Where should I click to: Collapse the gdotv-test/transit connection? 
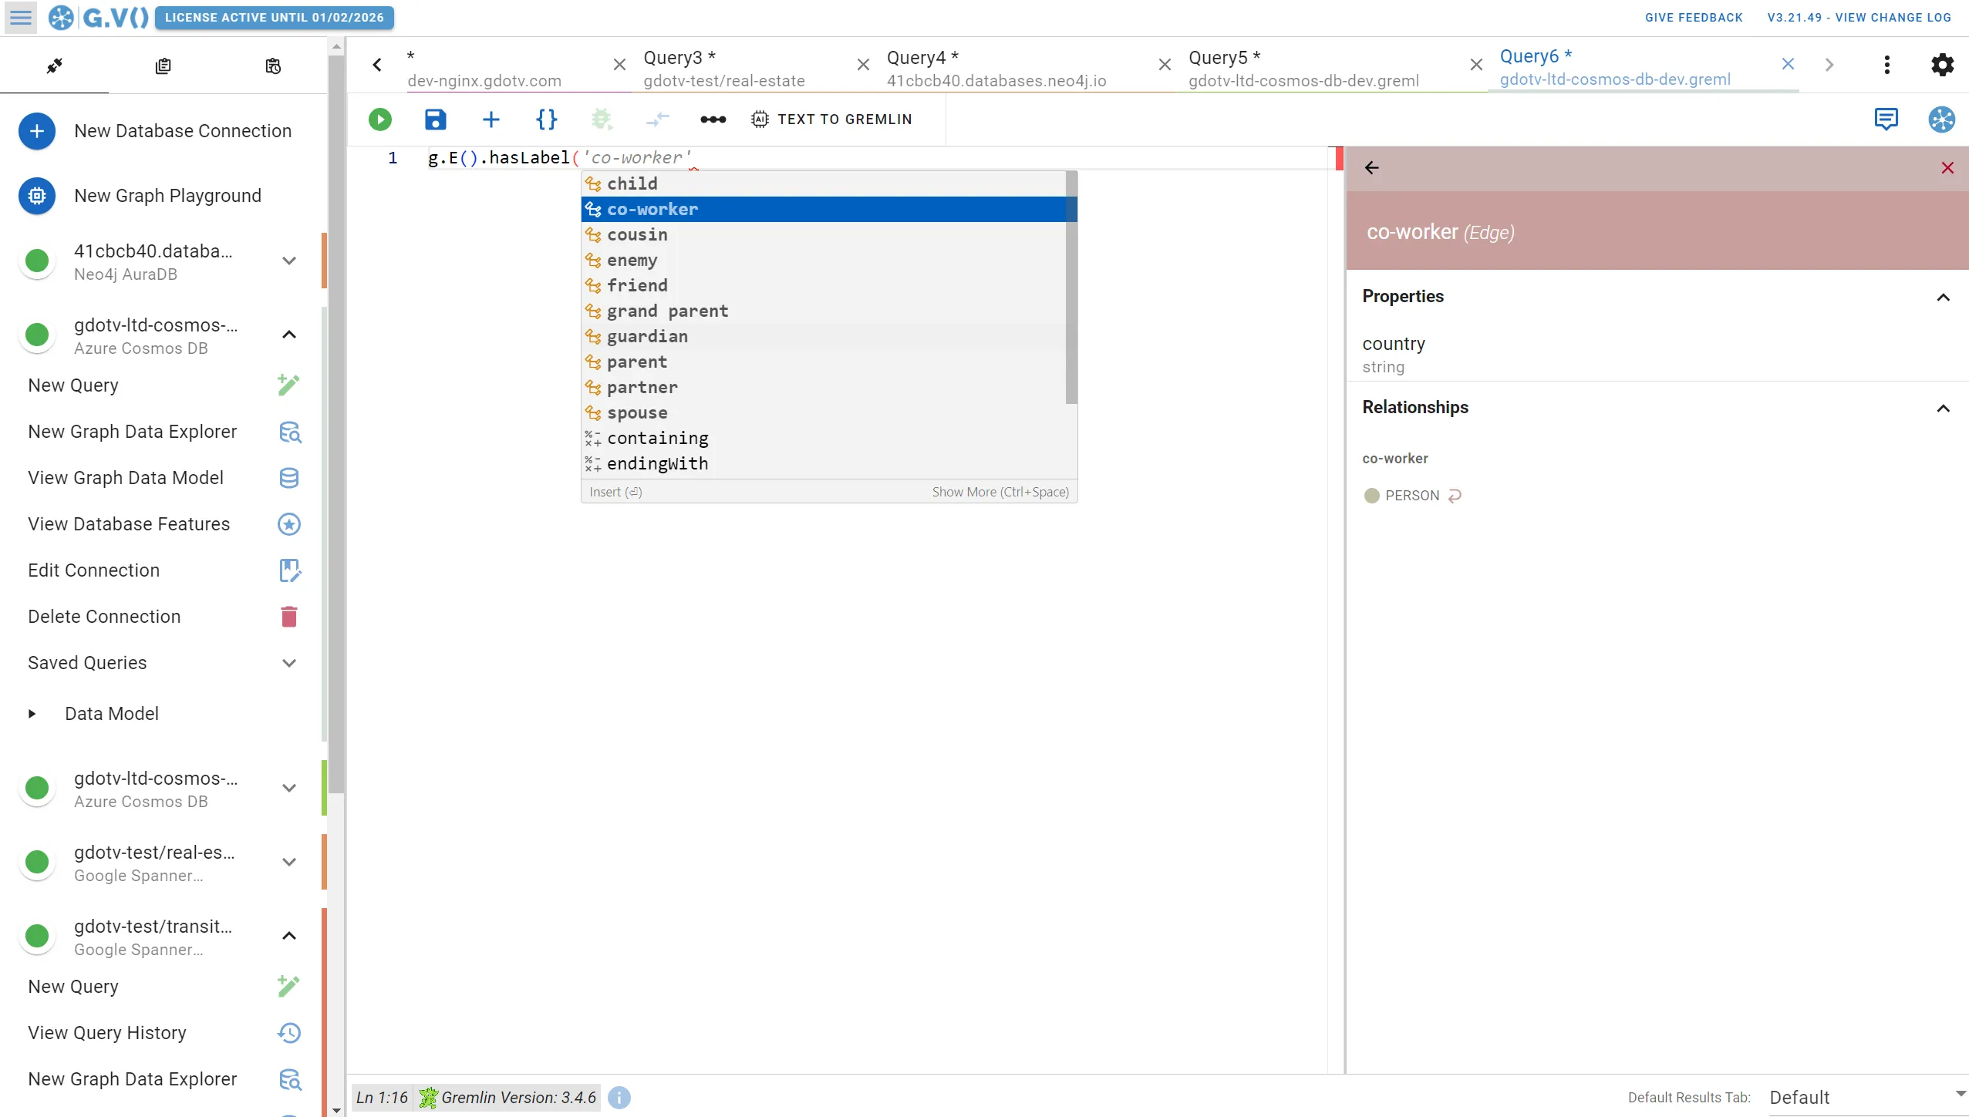pyautogui.click(x=289, y=936)
